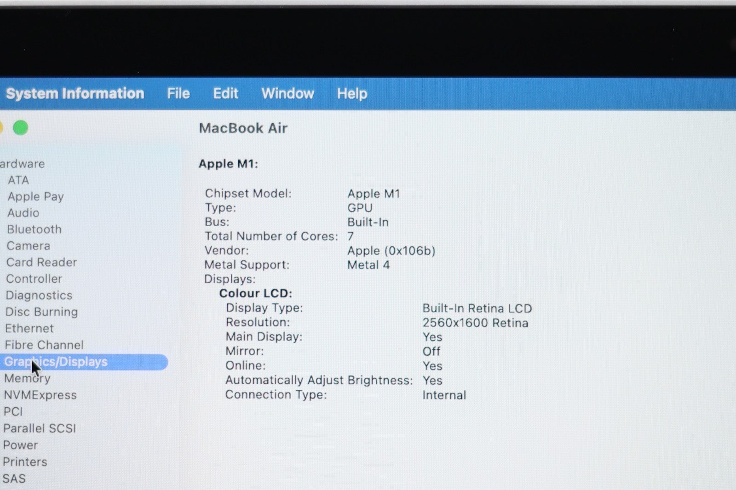Click the Apple M1 section heading
736x490 pixels.
(228, 164)
